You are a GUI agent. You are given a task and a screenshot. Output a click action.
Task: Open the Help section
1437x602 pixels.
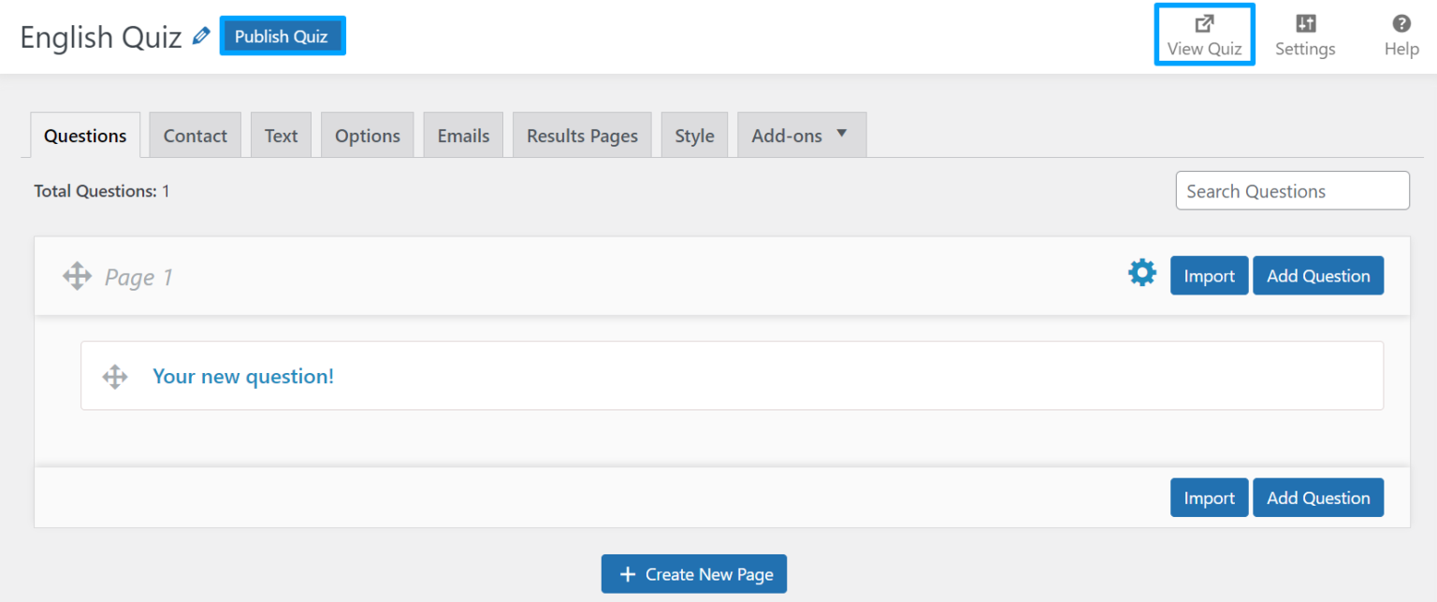click(1401, 36)
